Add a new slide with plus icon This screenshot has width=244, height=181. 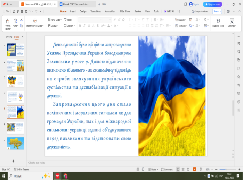[13, 161]
